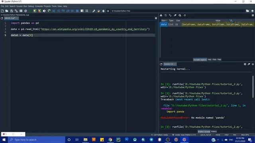Open the File menu
The height and width of the screenshot is (143, 255).
coord(2,6)
